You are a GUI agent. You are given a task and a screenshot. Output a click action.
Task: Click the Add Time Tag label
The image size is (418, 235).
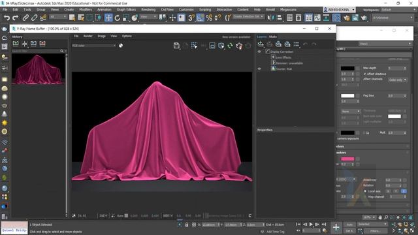click(x=276, y=232)
